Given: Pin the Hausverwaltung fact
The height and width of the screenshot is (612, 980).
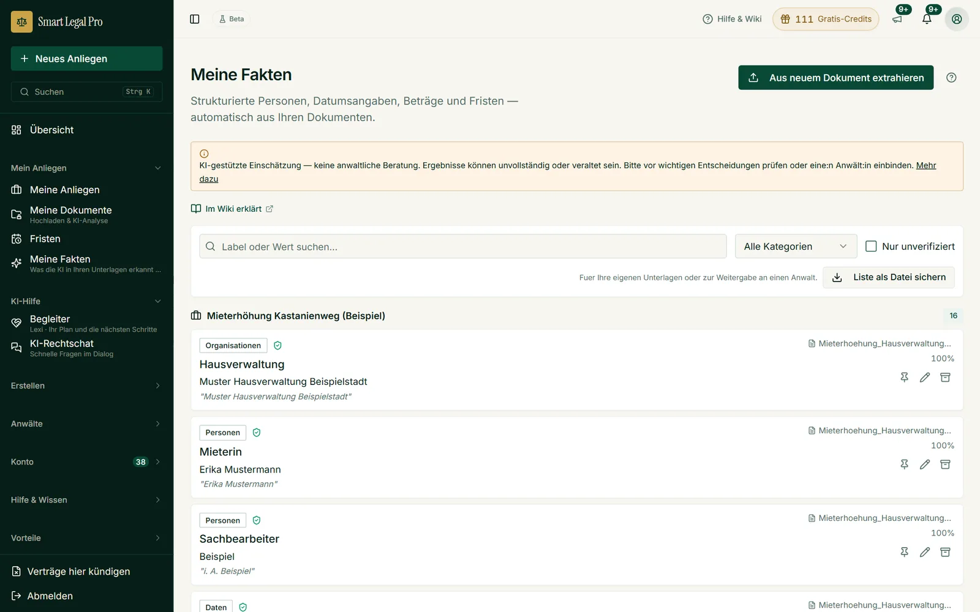Looking at the screenshot, I should (904, 378).
